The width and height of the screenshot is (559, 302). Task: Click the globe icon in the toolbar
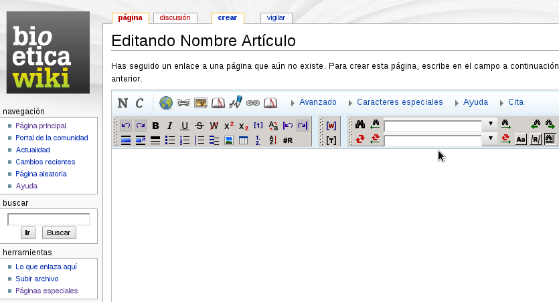pyautogui.click(x=166, y=103)
